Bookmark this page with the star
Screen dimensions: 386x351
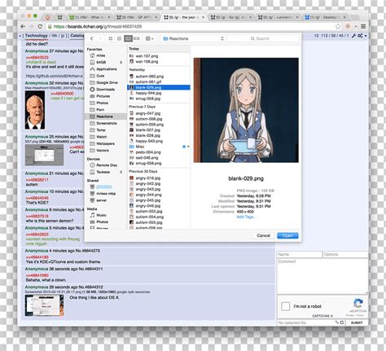point(338,26)
